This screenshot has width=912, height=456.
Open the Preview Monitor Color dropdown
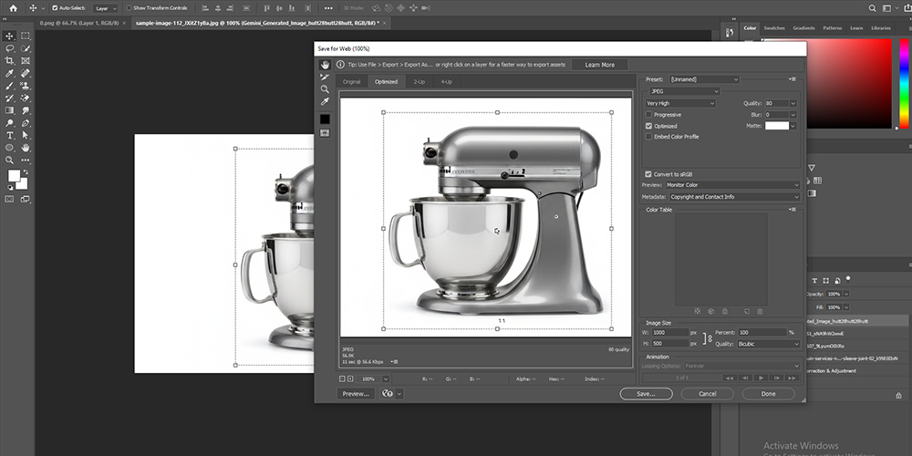(x=733, y=185)
